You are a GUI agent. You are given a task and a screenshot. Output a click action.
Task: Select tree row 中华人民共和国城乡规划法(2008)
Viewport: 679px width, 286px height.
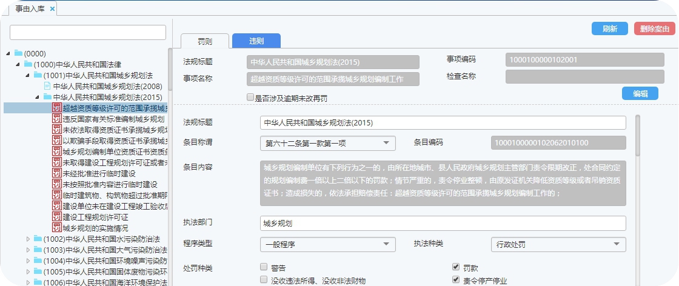108,86
